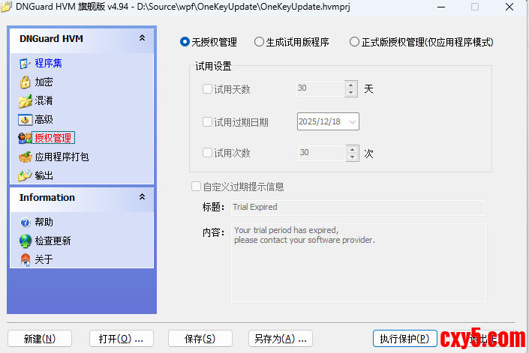
Task: Open the 高级 advanced settings icon
Action: (25, 119)
